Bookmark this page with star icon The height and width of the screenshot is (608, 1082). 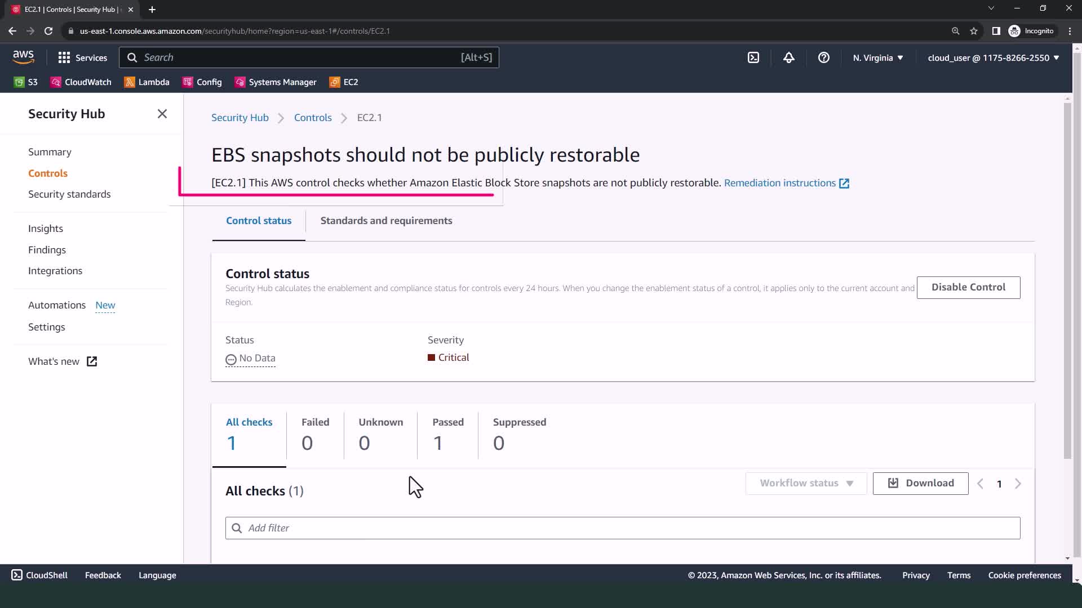[973, 31]
